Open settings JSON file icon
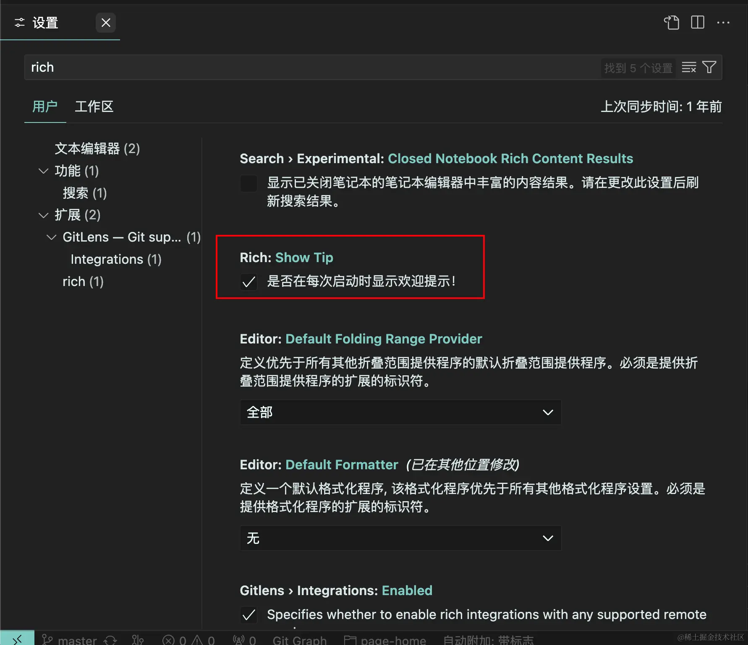 (672, 23)
